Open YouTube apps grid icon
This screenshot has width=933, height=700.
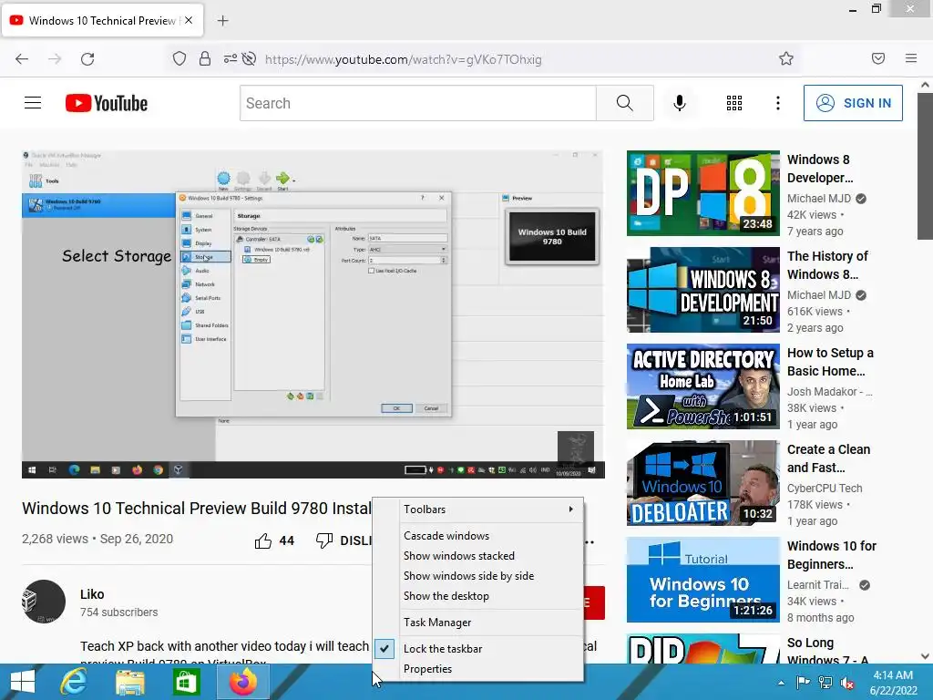(734, 103)
